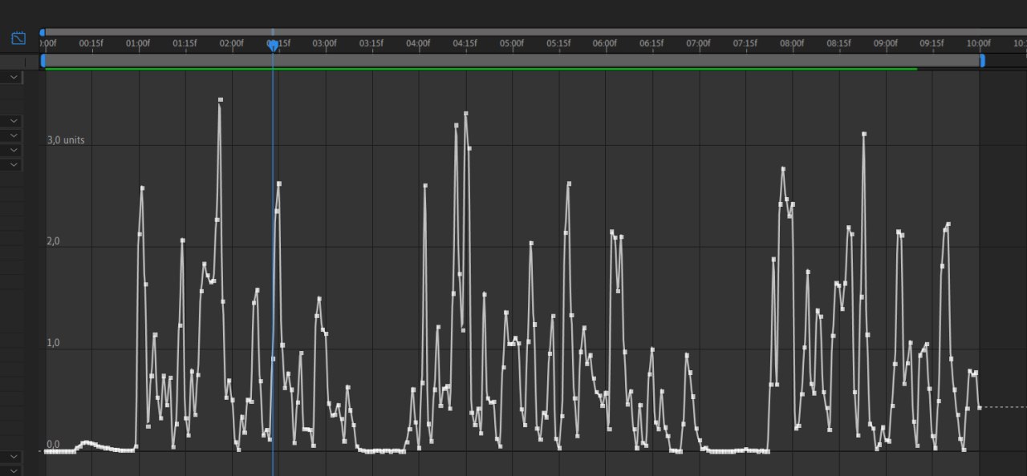
Task: Click the '0,0' graph axis label
Action: pyautogui.click(x=54, y=445)
